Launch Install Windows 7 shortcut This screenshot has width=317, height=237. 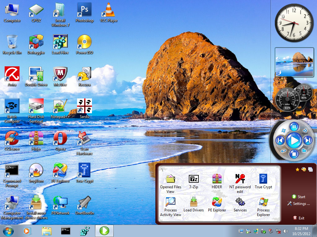point(60,15)
